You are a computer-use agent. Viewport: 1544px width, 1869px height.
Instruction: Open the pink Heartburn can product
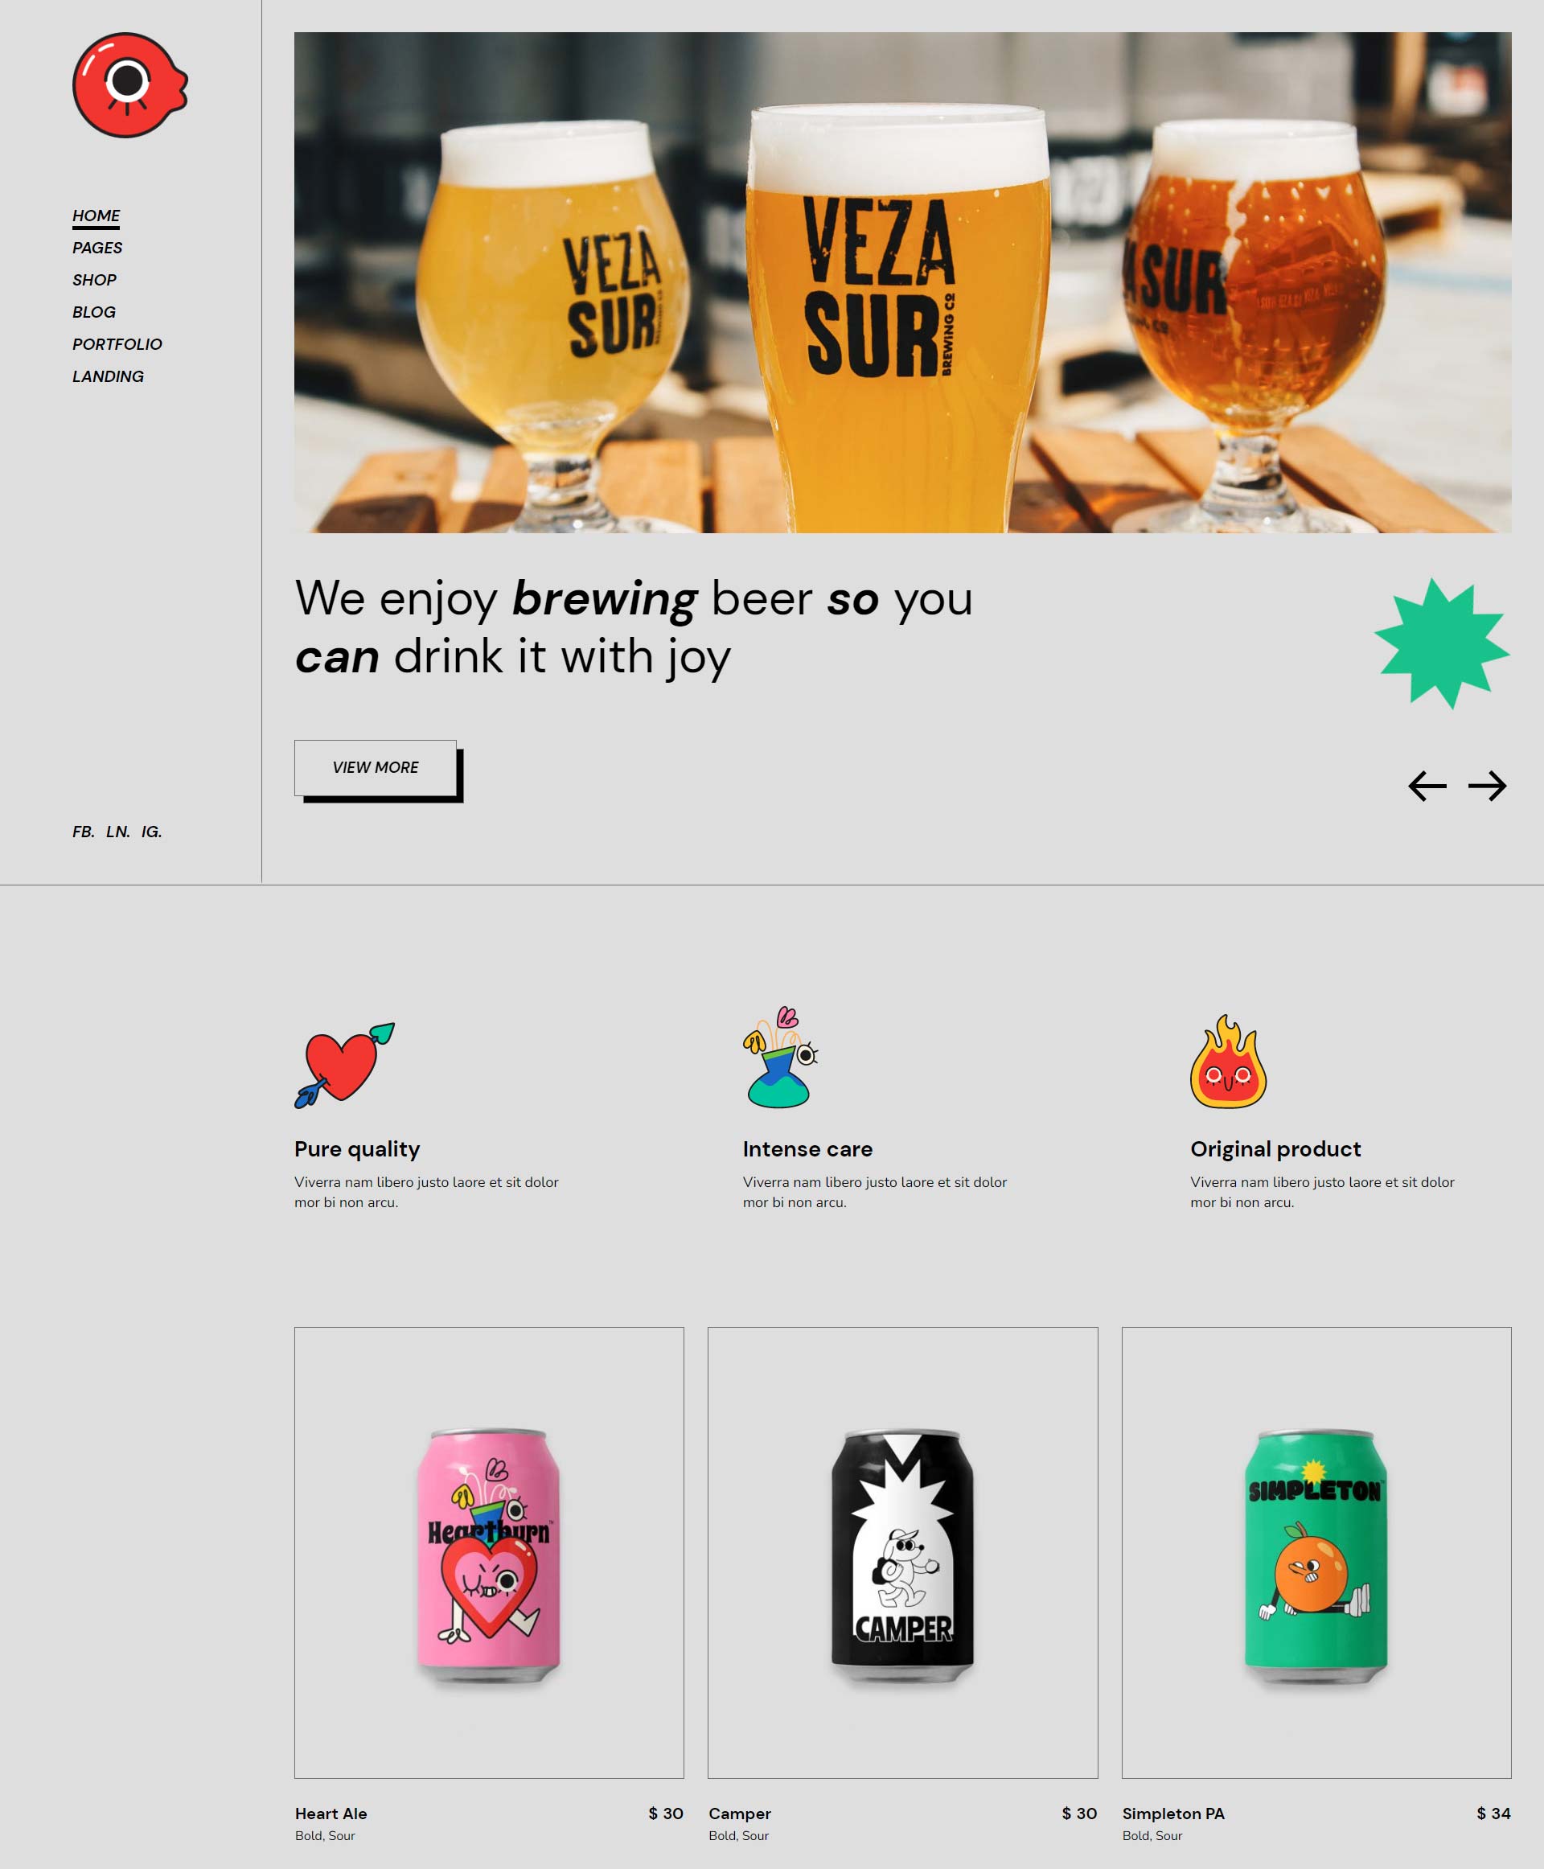coord(489,1552)
